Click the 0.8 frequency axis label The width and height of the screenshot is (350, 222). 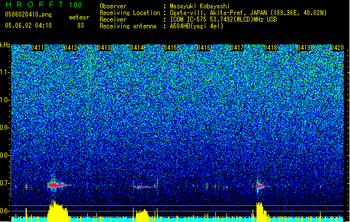click(x=4, y=155)
